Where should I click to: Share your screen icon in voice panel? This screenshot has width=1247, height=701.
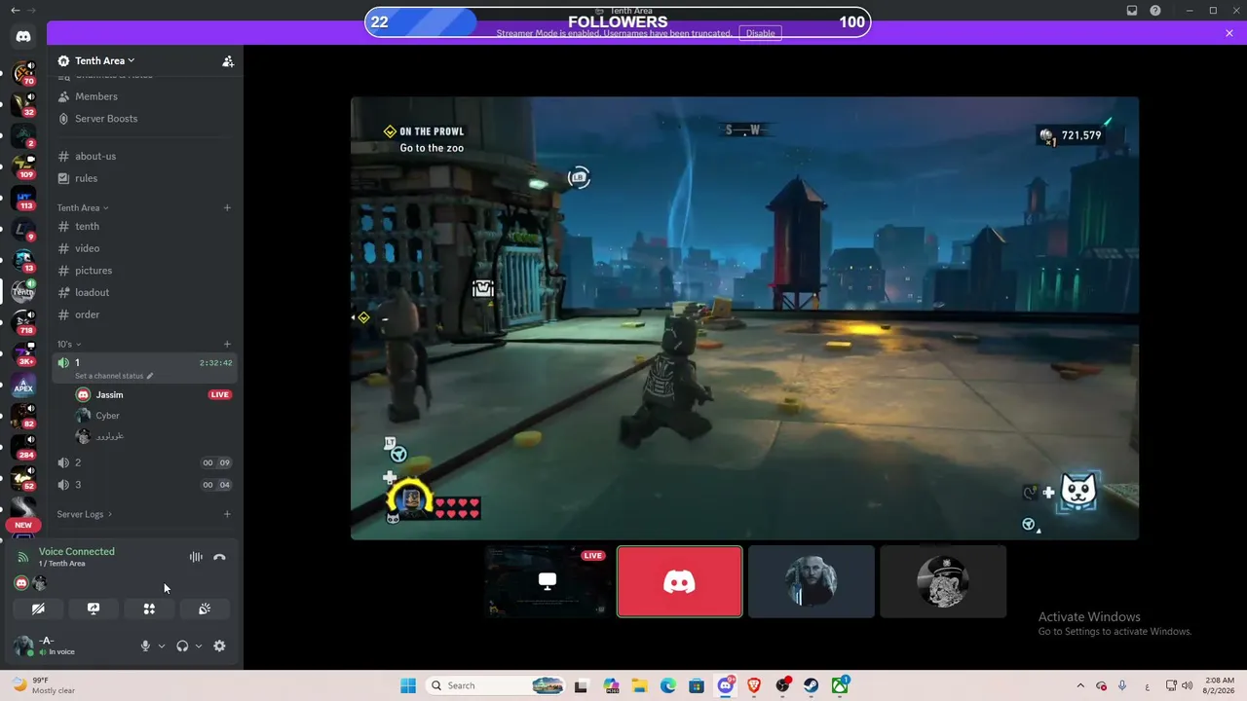pos(94,609)
